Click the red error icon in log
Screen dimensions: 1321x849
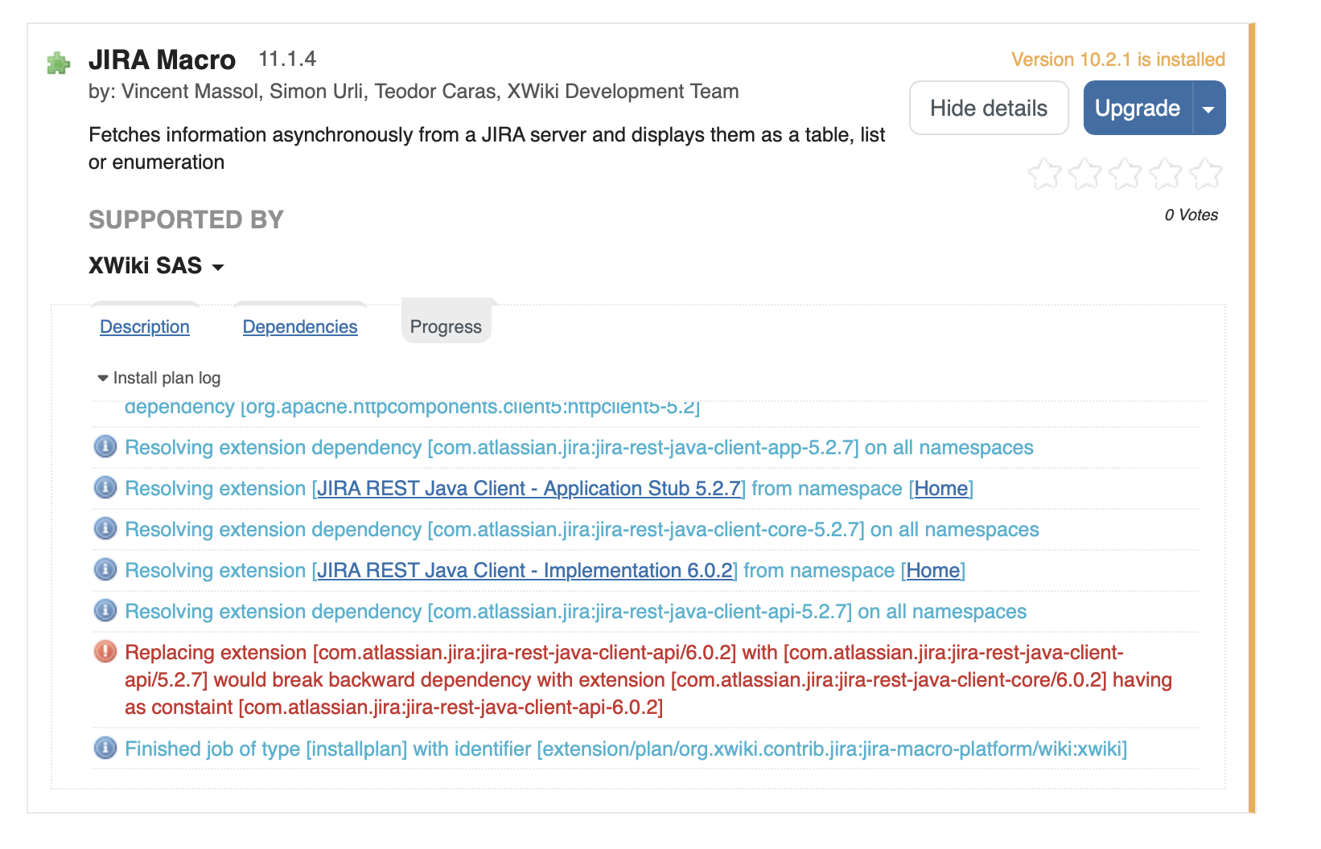[x=105, y=652]
